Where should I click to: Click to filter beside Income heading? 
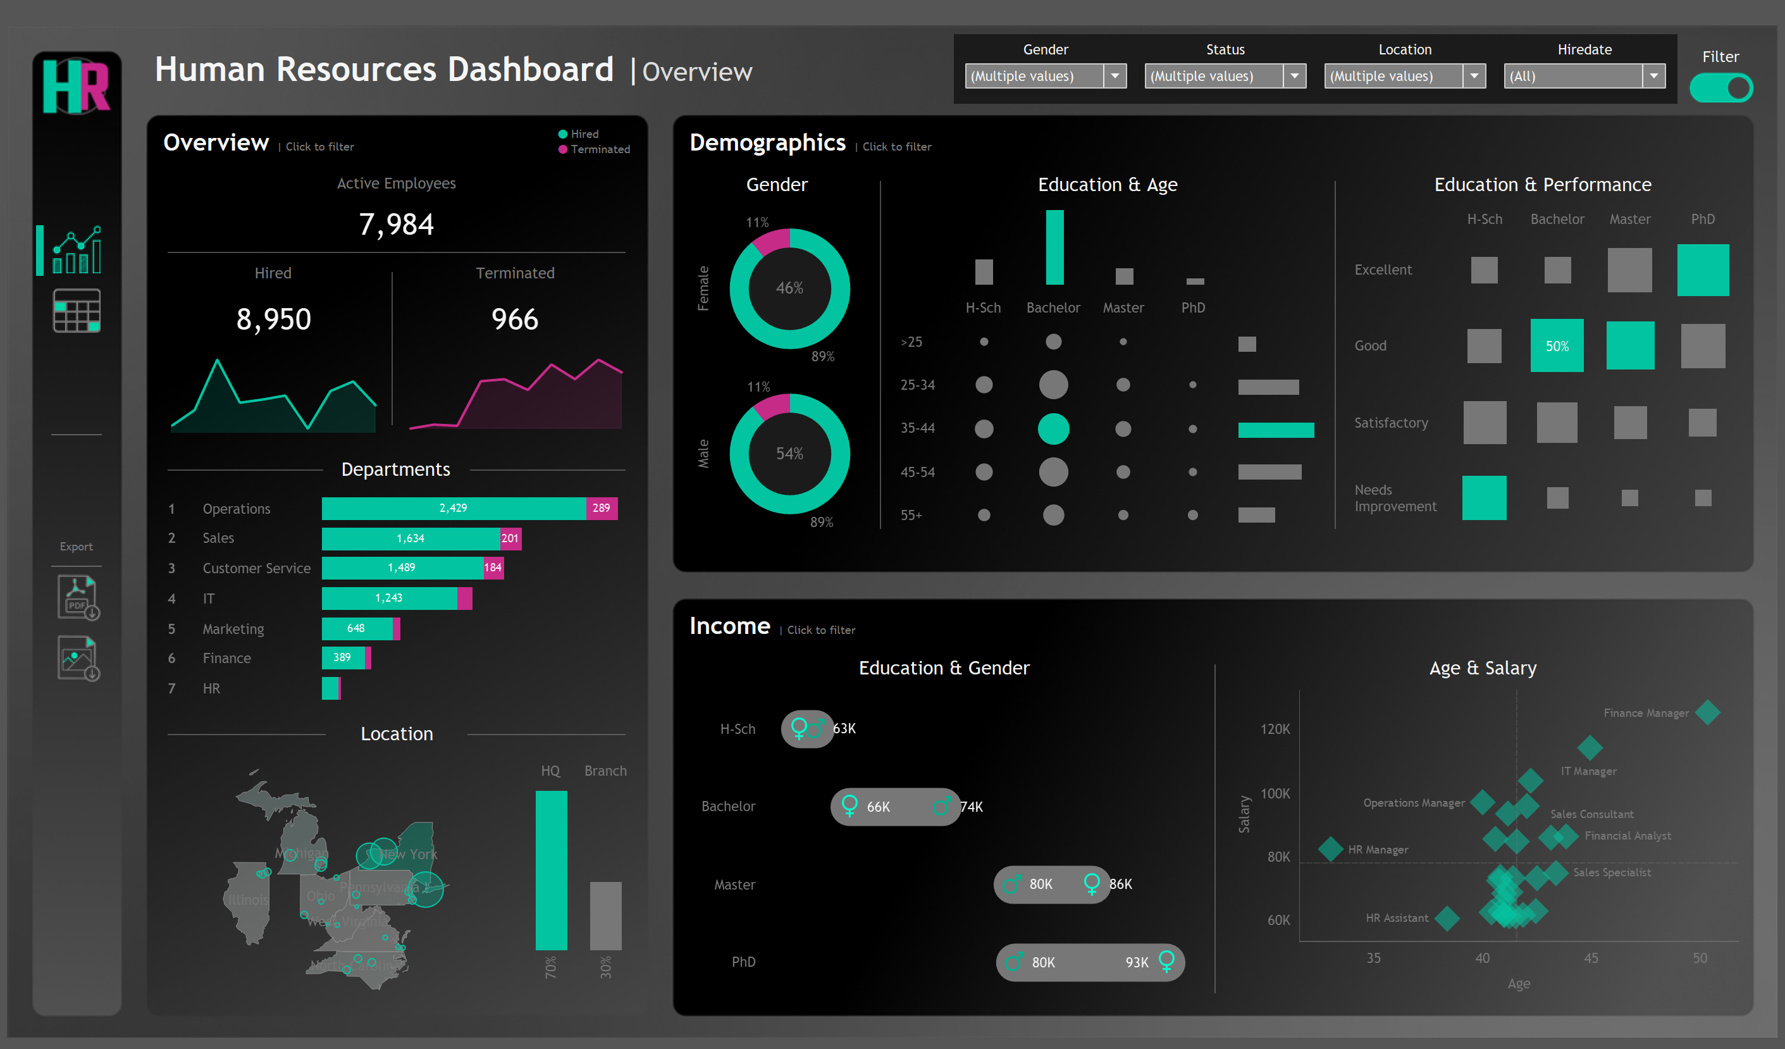pos(822,630)
